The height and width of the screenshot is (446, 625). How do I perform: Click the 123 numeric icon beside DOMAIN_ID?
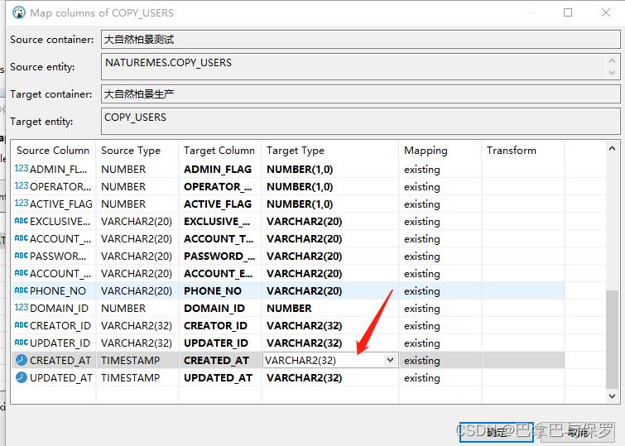[x=21, y=308]
